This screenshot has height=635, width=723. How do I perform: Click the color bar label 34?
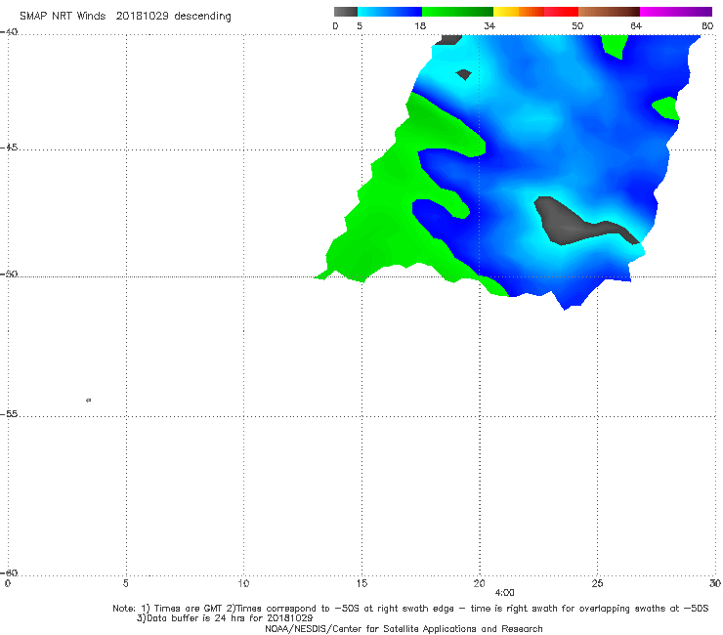pyautogui.click(x=489, y=26)
